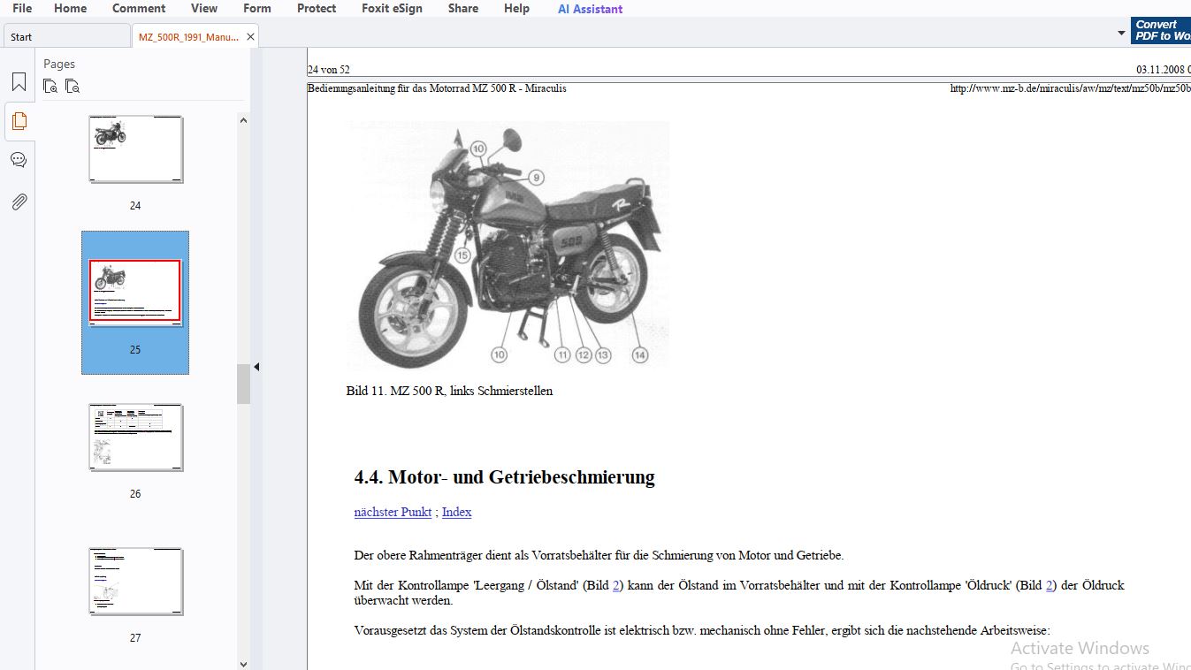Click the reduce page thumbnails icon
This screenshot has width=1191, height=670.
click(73, 86)
